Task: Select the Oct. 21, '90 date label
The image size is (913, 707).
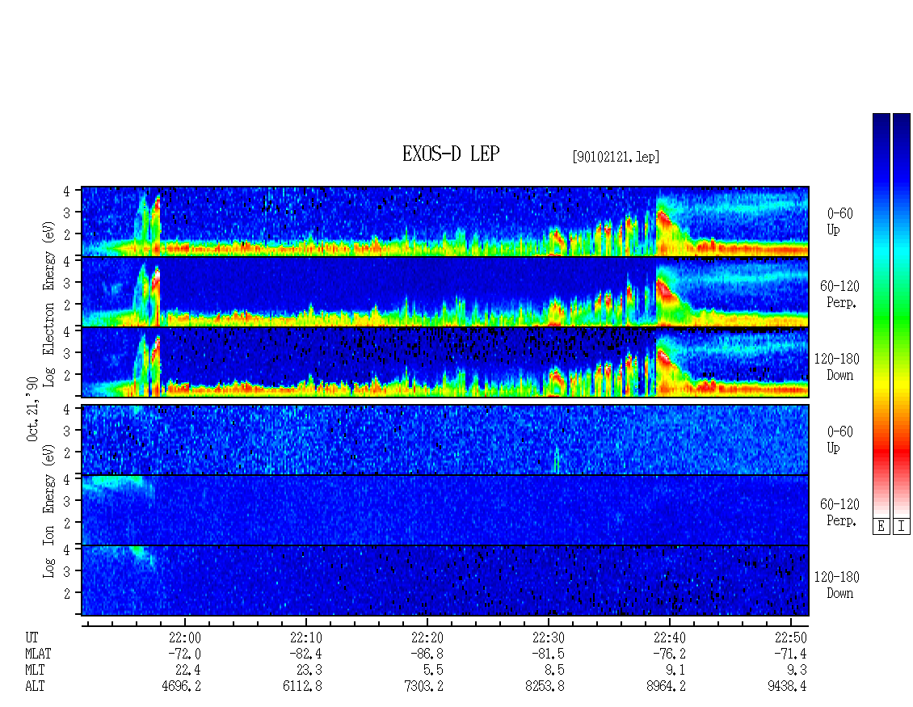Action: coord(32,409)
